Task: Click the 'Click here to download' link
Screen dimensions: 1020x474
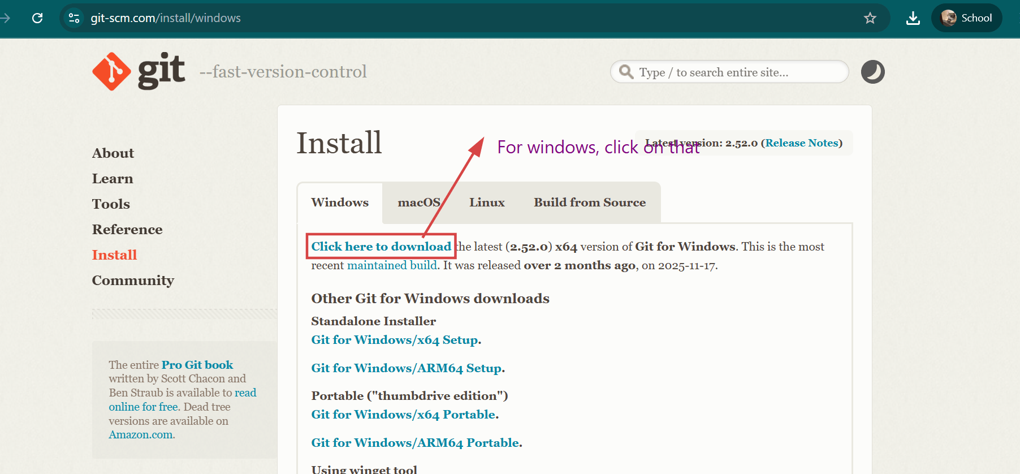Action: click(381, 247)
